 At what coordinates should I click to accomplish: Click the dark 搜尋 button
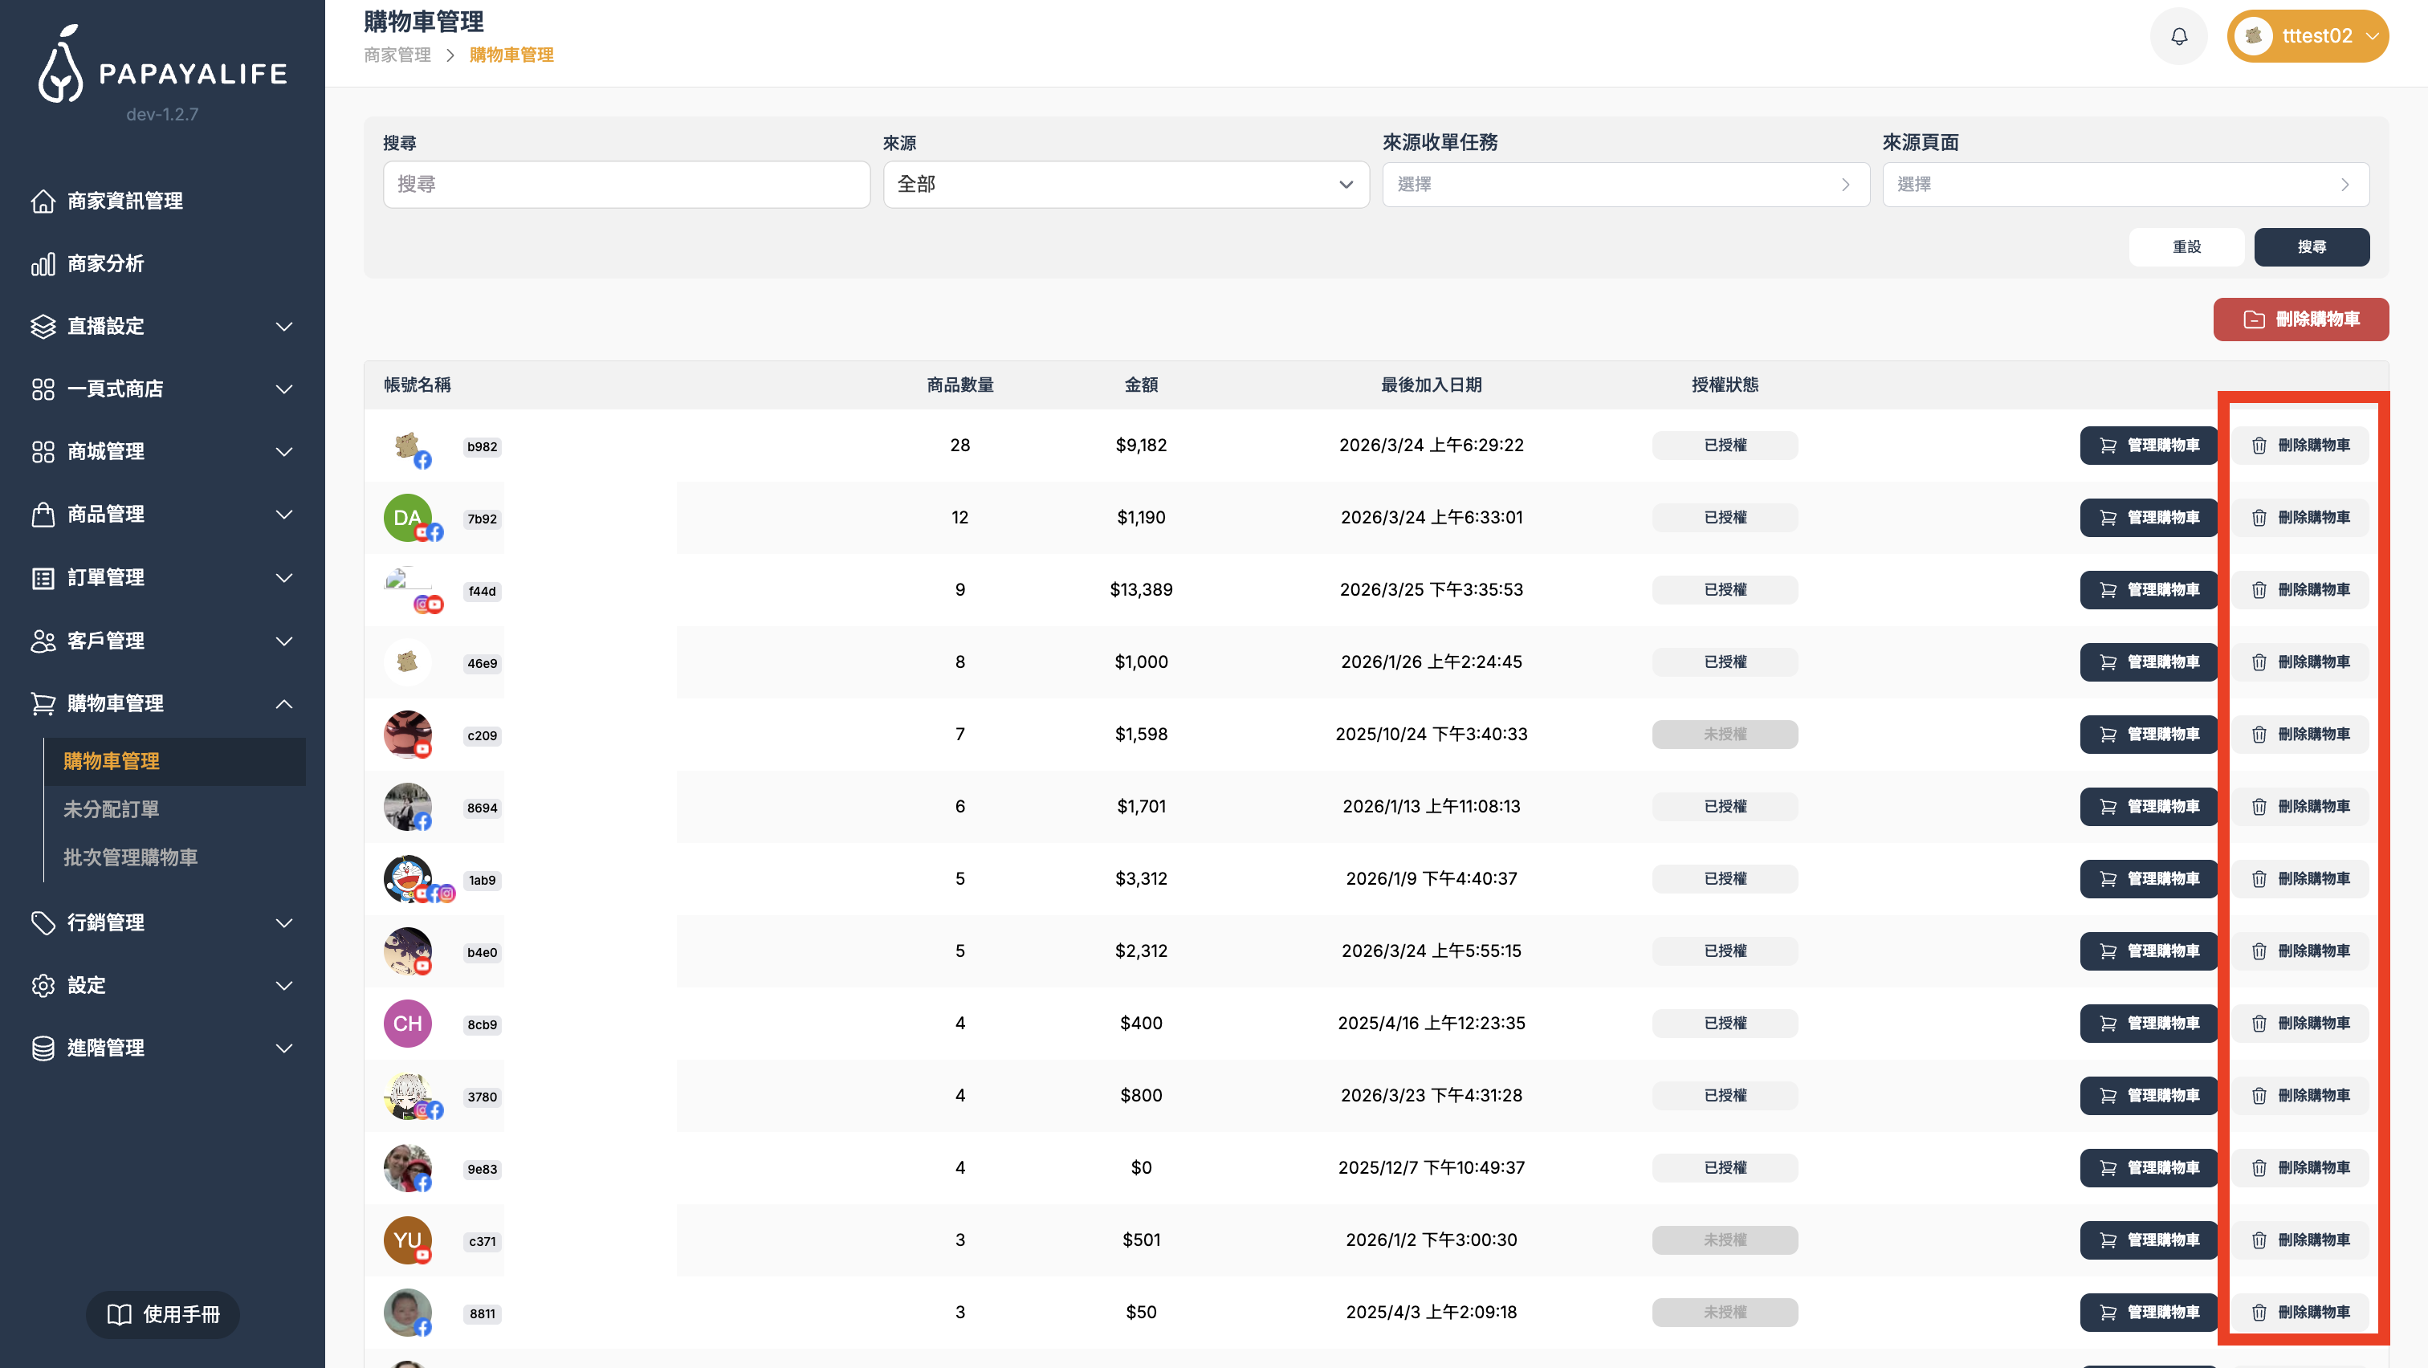[2311, 246]
